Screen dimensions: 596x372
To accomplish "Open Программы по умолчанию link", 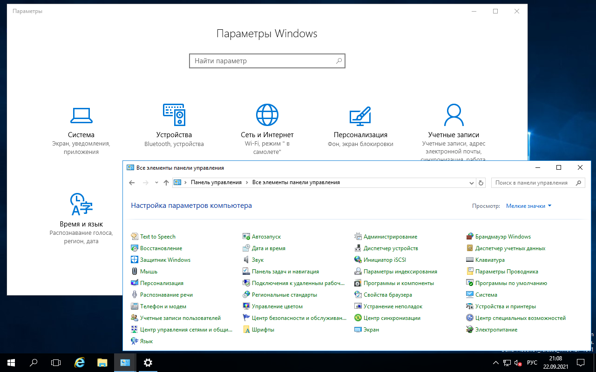I will point(511,283).
